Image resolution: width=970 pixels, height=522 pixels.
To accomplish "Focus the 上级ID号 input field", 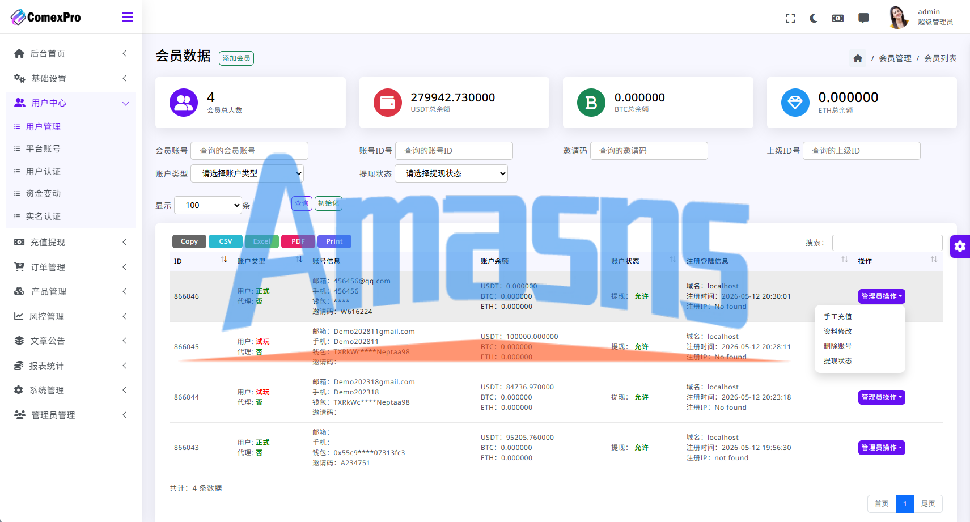I will click(x=861, y=151).
